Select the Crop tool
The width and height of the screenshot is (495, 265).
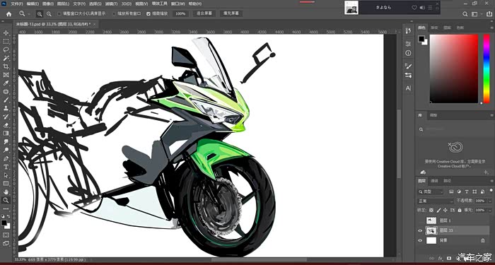pos(6,66)
